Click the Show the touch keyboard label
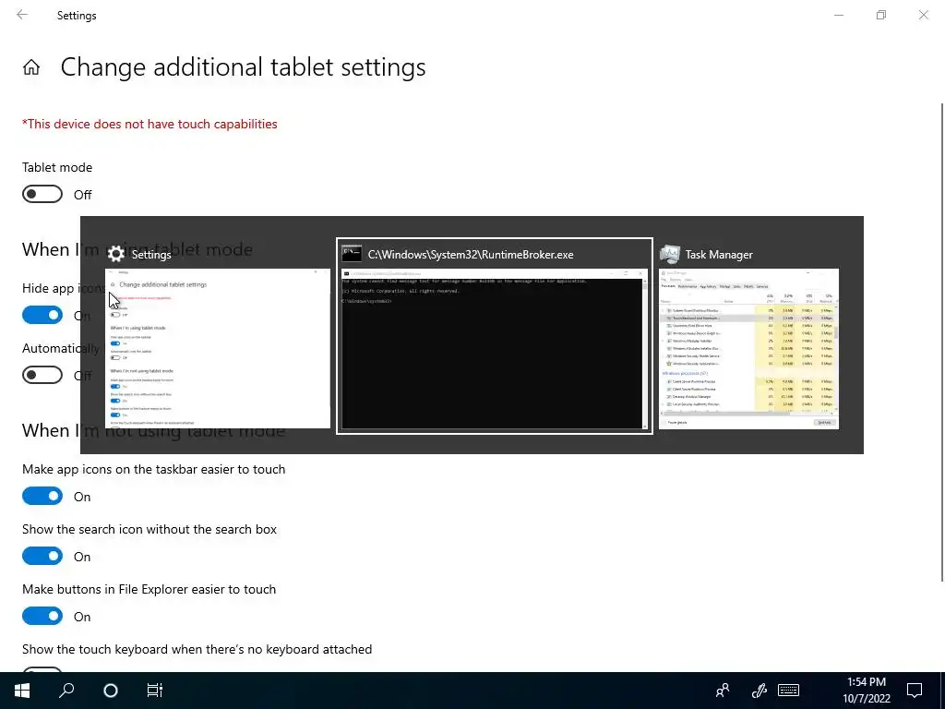 pyautogui.click(x=197, y=649)
